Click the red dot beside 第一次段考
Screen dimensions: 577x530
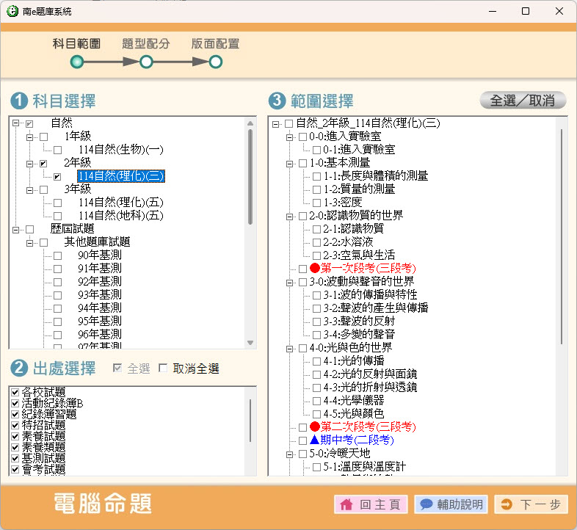[315, 269]
